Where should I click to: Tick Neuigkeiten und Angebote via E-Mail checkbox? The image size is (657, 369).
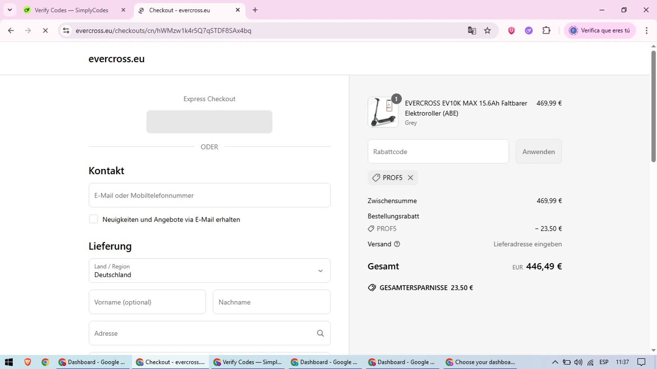(93, 219)
